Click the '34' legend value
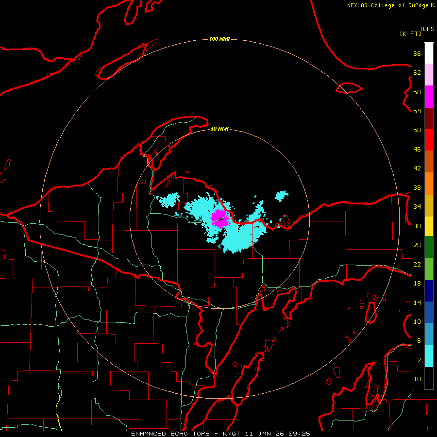Image resolution: width=437 pixels, height=437 pixels. click(x=417, y=207)
